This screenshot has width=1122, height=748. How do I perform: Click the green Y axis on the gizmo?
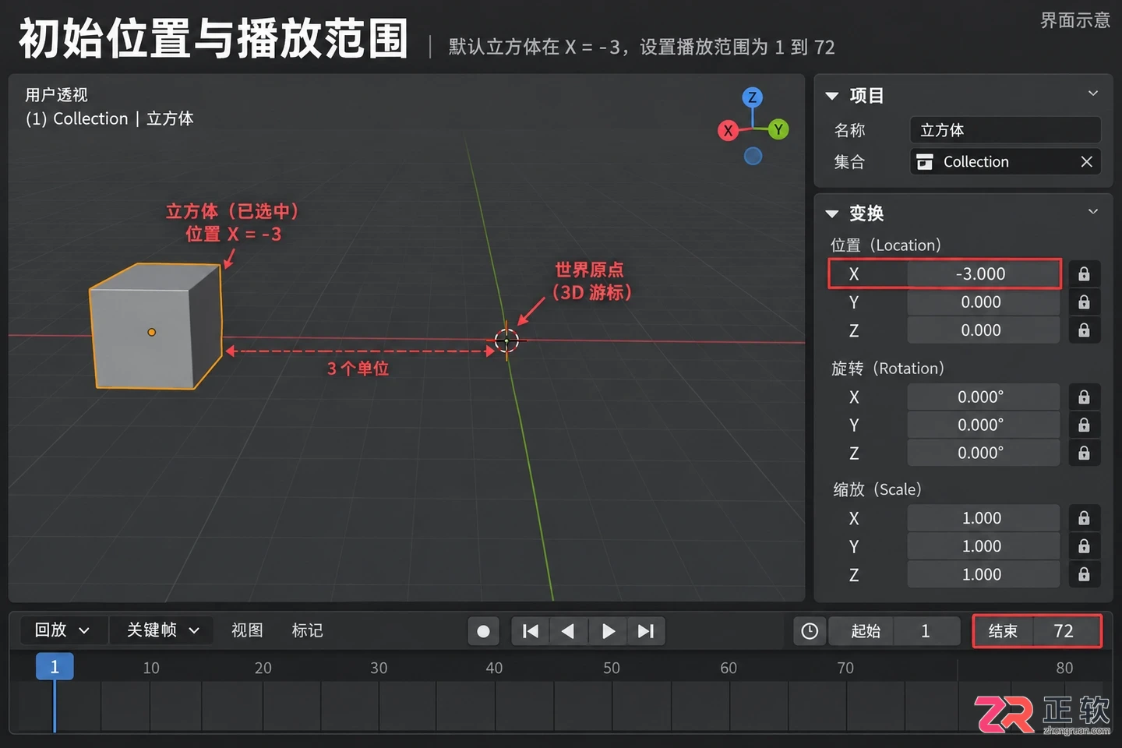coord(778,129)
